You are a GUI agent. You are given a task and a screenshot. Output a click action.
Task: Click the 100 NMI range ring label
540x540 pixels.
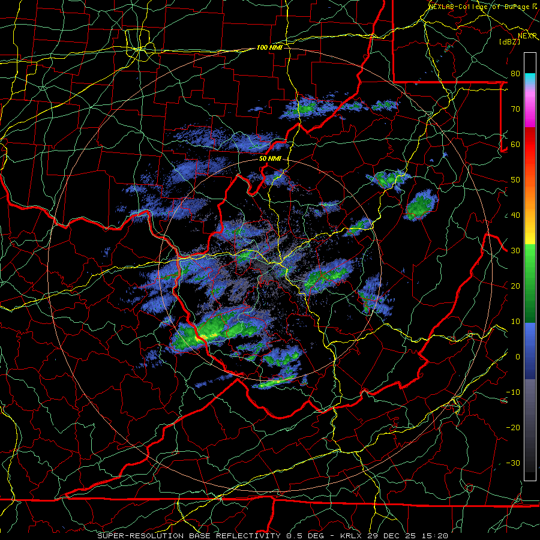click(269, 47)
